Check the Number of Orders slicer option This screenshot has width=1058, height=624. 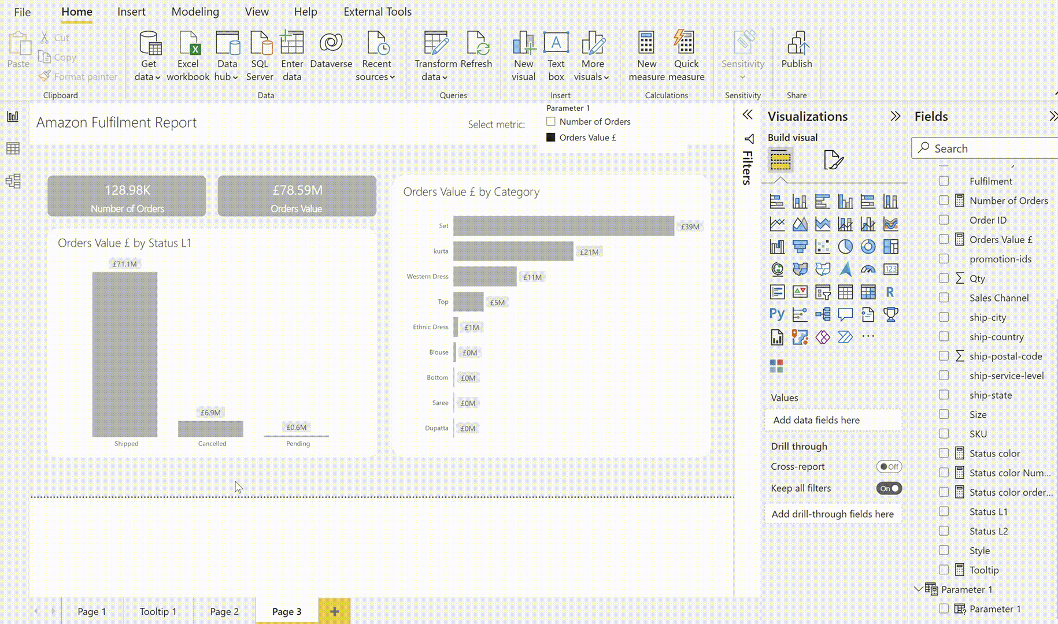[x=551, y=121]
